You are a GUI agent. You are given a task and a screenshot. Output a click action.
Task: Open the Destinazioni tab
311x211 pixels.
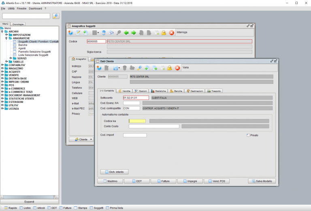tap(195, 91)
